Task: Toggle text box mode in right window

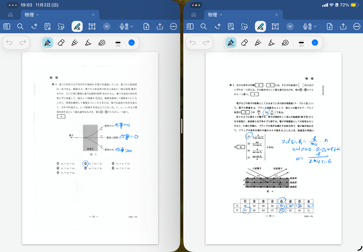Action: 275,27
